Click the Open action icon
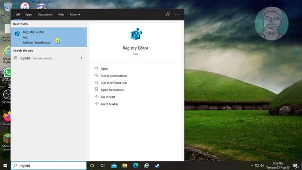This screenshot has width=302, height=170. (96, 68)
